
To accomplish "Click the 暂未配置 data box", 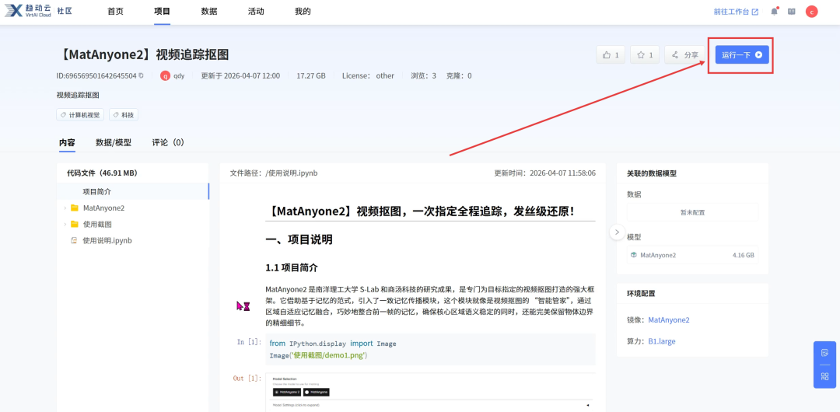I will pos(693,212).
